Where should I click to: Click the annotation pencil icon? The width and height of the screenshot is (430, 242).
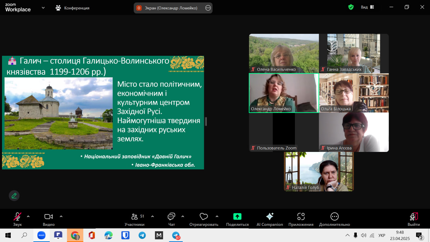(x=14, y=196)
